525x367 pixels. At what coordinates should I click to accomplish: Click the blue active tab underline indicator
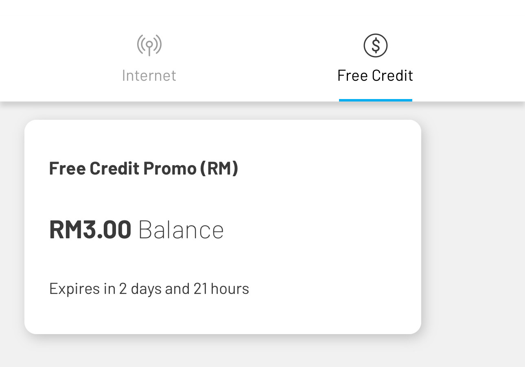click(x=375, y=100)
